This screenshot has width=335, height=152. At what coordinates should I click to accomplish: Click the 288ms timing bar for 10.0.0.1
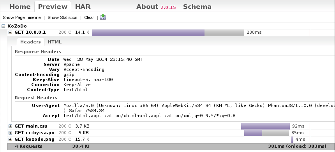click(x=168, y=33)
